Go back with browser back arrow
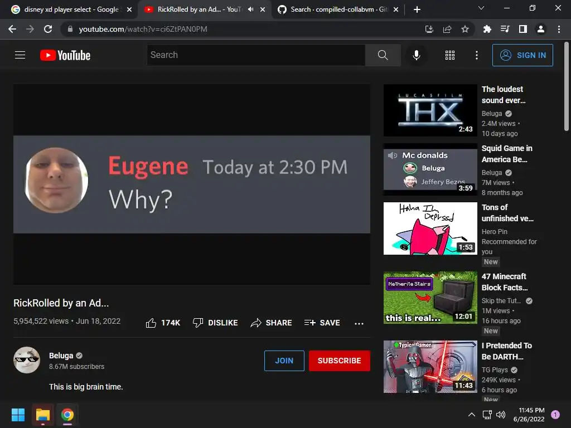 click(12, 29)
